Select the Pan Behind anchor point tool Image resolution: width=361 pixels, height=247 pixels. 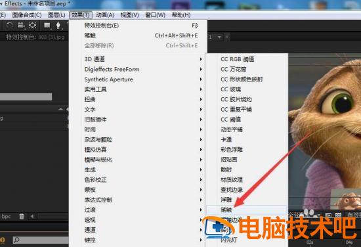32,25
